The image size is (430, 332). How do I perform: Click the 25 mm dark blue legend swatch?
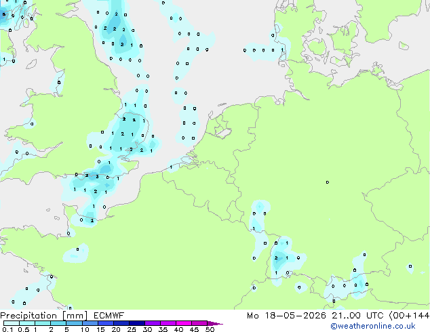tap(137, 323)
